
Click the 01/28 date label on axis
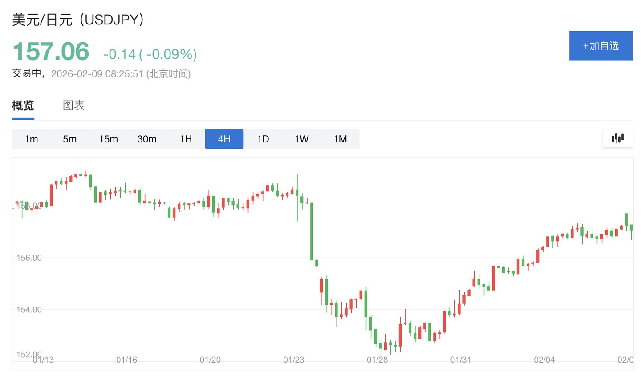click(377, 360)
